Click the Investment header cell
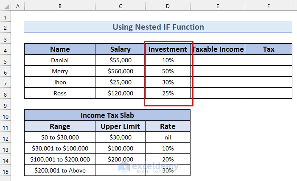 (168, 49)
